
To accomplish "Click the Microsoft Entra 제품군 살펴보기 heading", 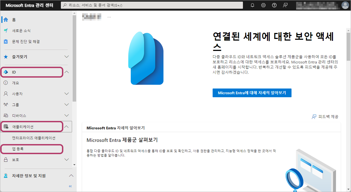I will click(x=122, y=140).
